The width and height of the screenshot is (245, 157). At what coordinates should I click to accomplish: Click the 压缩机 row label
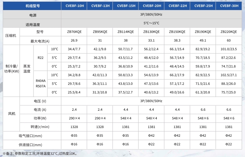pos(11,36)
